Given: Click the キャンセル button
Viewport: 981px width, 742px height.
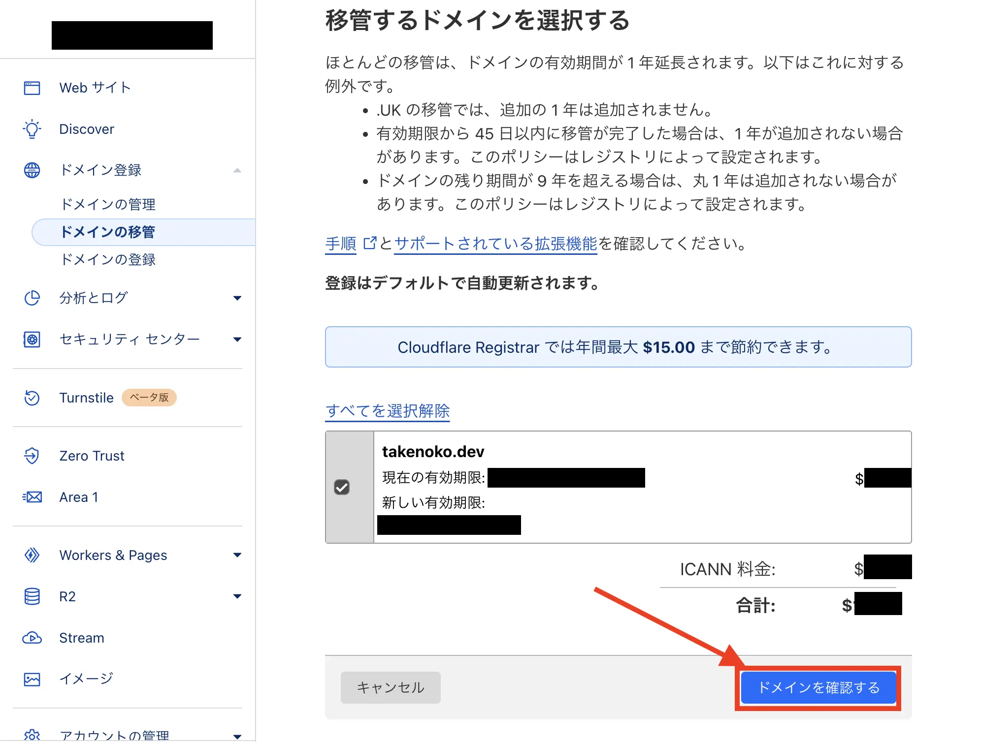Looking at the screenshot, I should pos(390,687).
